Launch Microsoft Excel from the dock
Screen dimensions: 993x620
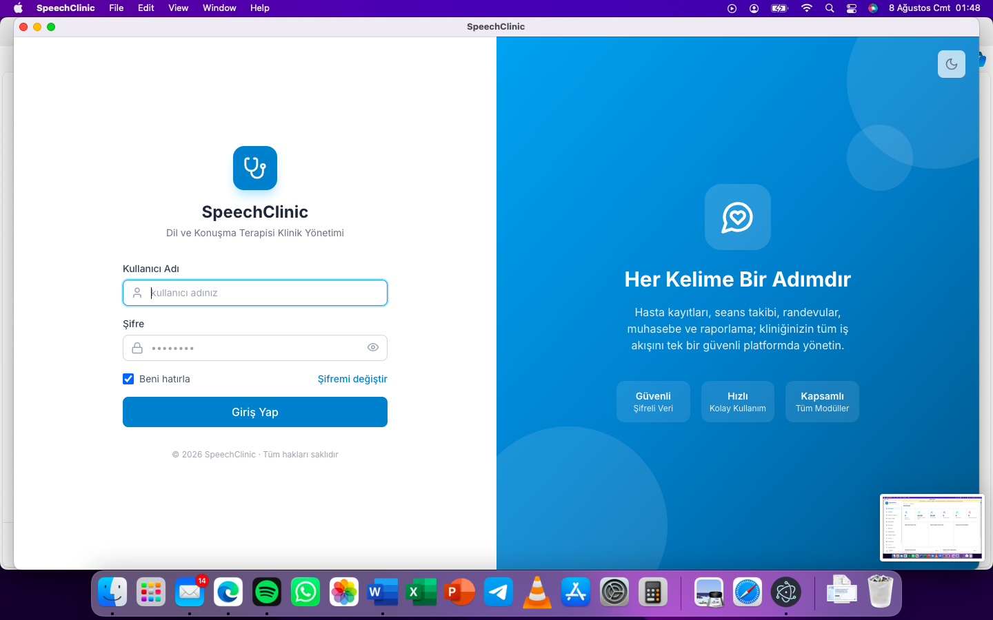pos(421,592)
